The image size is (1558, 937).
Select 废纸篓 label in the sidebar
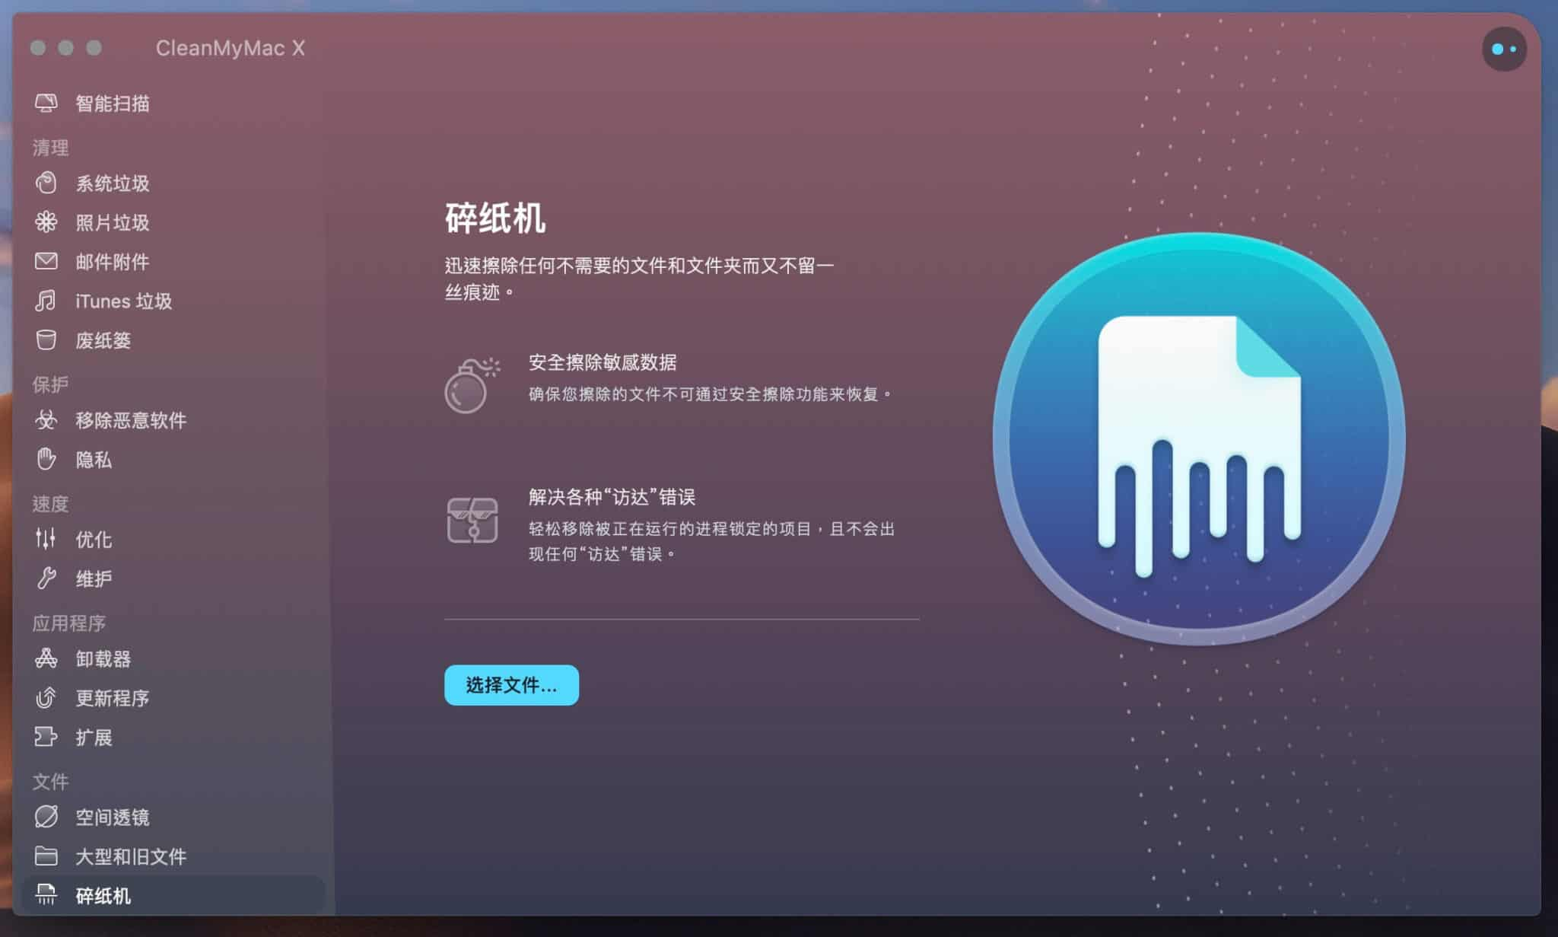pos(103,341)
